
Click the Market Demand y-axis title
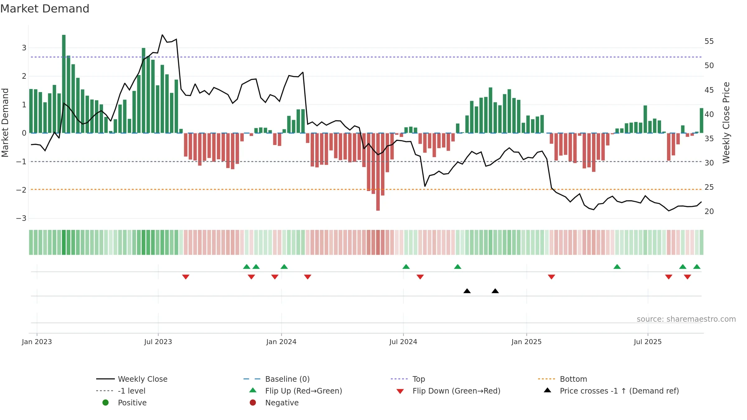click(5, 123)
